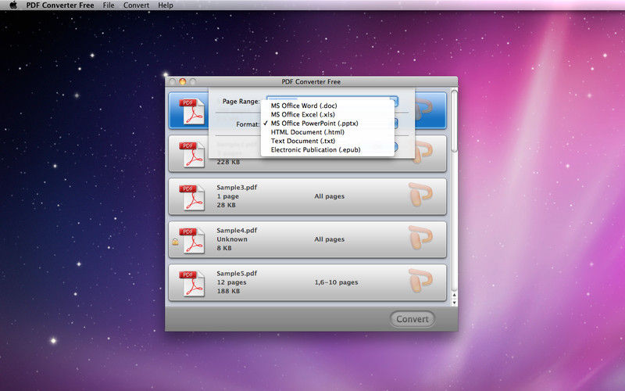625x391 pixels.
Task: Click PowerPoint format icon for Sample5.pdf
Action: coord(420,281)
